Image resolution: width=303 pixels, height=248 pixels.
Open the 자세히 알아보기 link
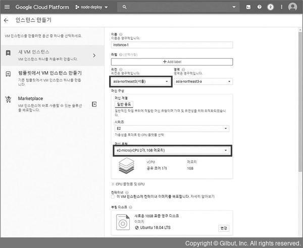(x=203, y=196)
